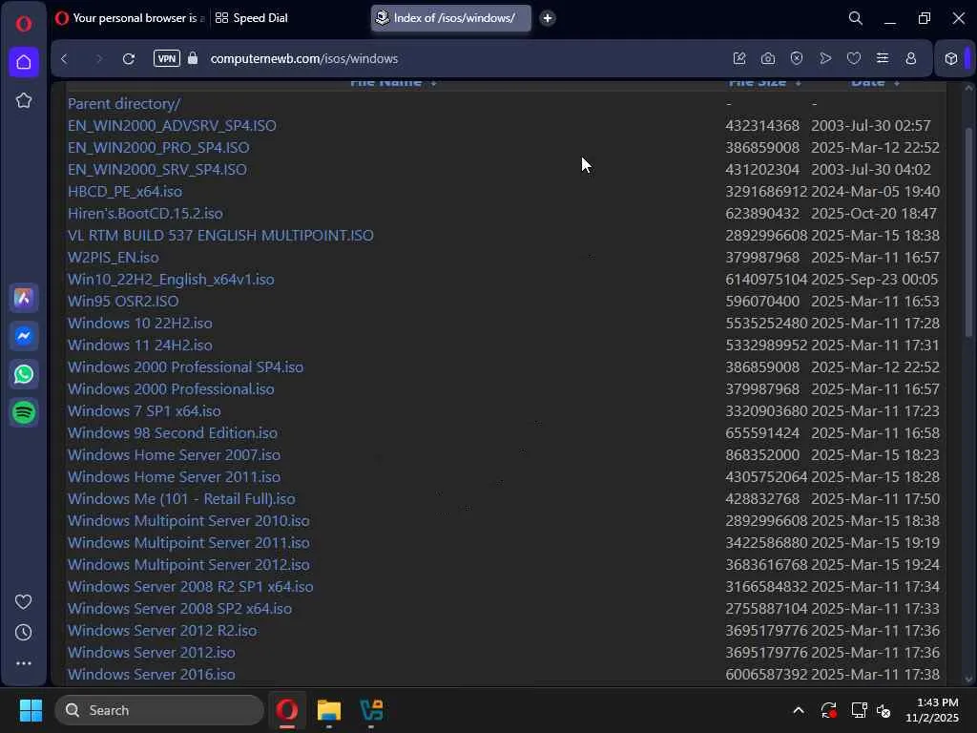Click the site security padlock icon

(x=193, y=58)
